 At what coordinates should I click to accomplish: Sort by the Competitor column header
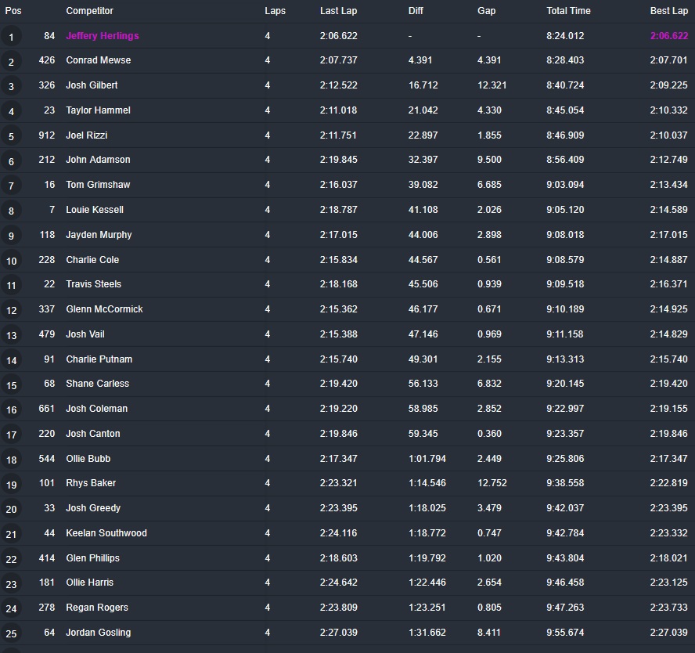point(89,11)
